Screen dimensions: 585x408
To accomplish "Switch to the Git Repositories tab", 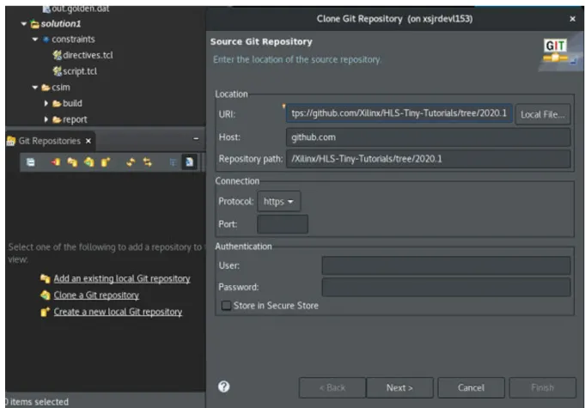I will point(49,141).
